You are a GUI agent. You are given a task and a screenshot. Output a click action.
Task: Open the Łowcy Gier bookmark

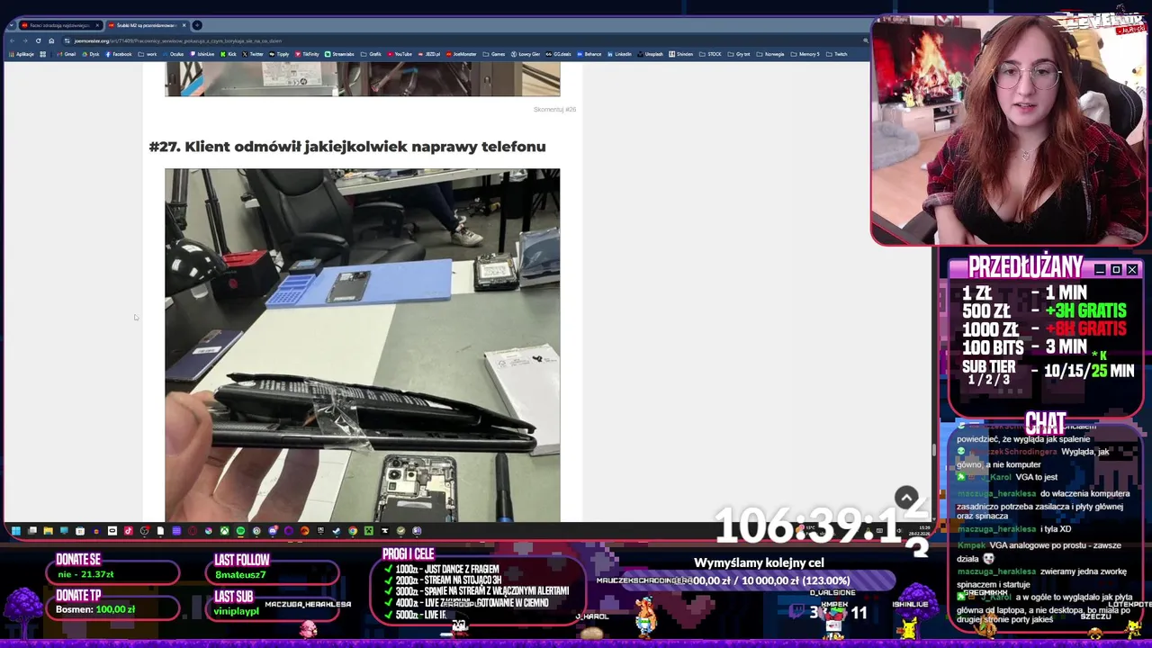[x=526, y=54]
